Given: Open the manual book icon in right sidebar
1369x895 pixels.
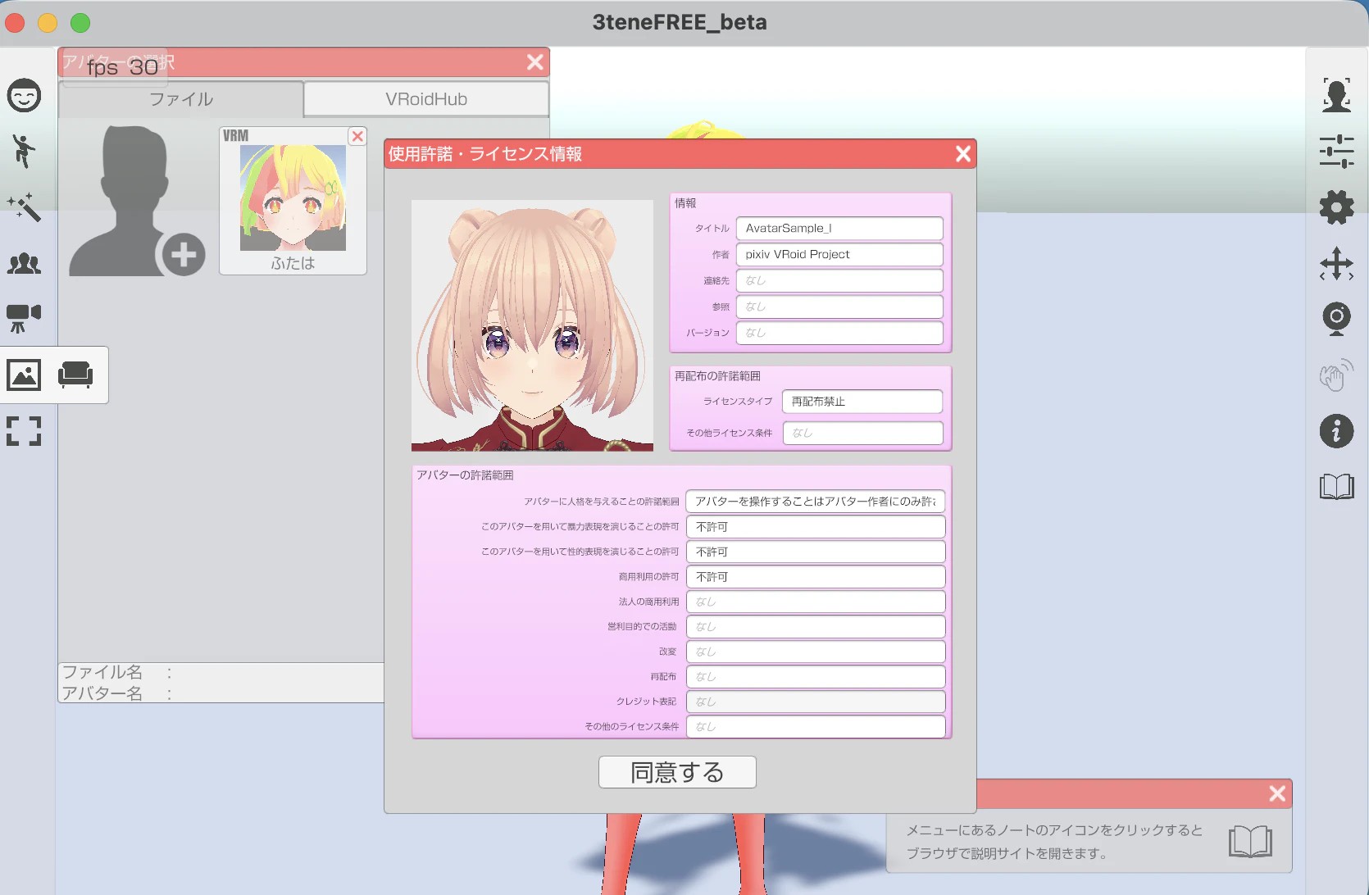Looking at the screenshot, I should [1336, 487].
